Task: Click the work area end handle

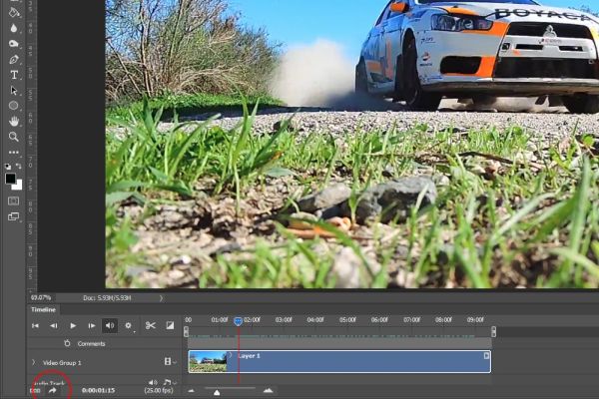Action: (x=493, y=331)
